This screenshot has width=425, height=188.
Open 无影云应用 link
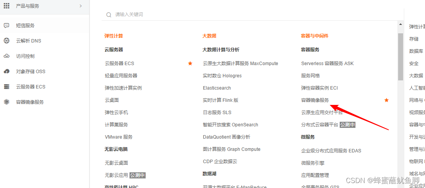pyautogui.click(x=116, y=175)
